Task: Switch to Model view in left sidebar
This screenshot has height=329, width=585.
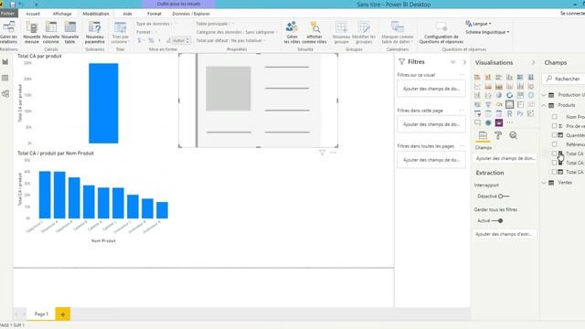Action: (5, 93)
